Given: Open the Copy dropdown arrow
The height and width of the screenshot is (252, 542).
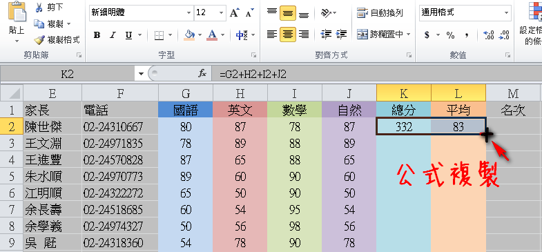Looking at the screenshot, I should pyautogui.click(x=68, y=24).
